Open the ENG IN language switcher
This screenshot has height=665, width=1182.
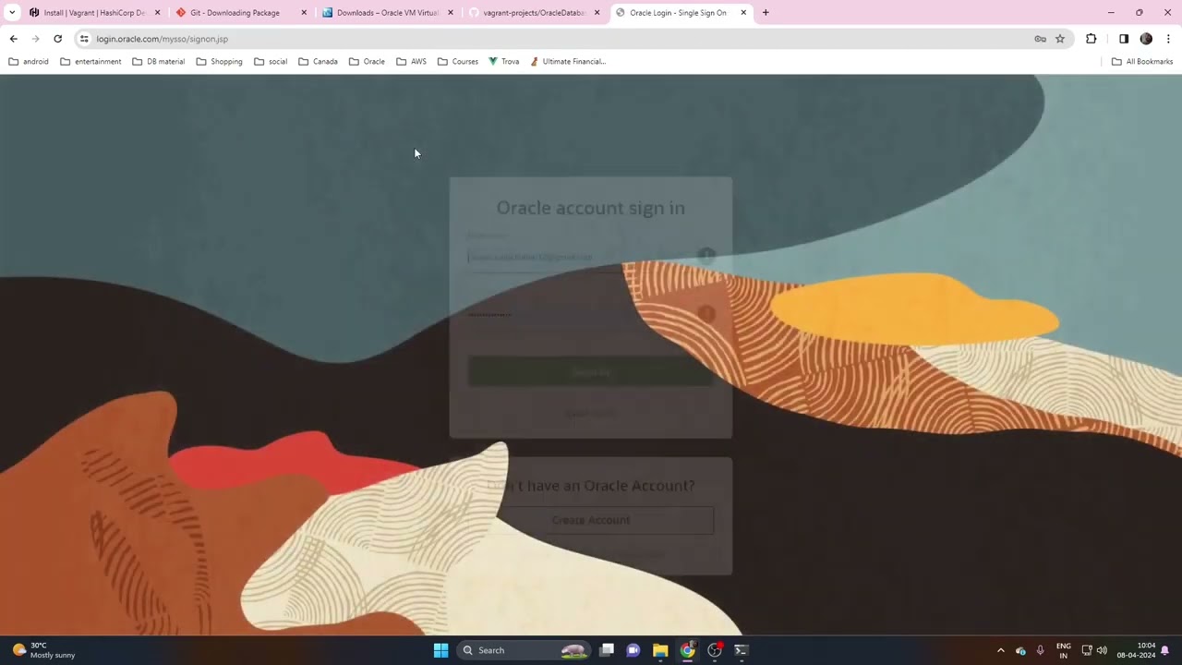(x=1064, y=650)
